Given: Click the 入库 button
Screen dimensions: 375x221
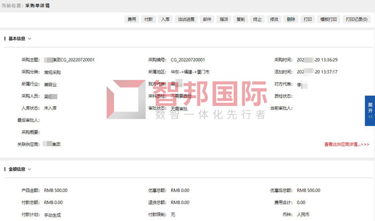Looking at the screenshot, I should point(166,19).
